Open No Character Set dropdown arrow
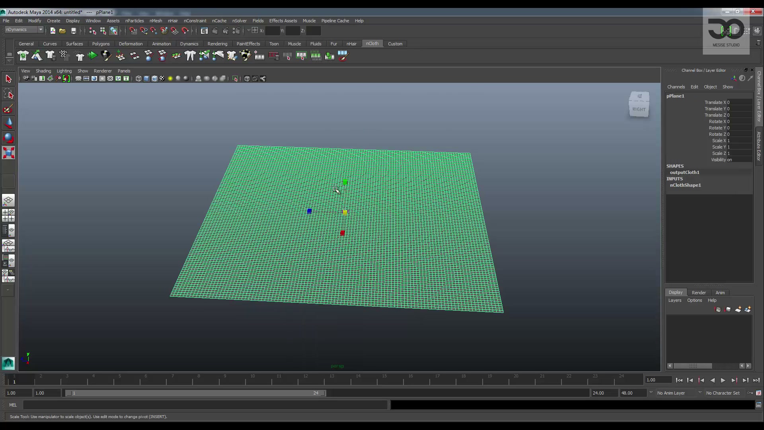 pyautogui.click(x=700, y=393)
